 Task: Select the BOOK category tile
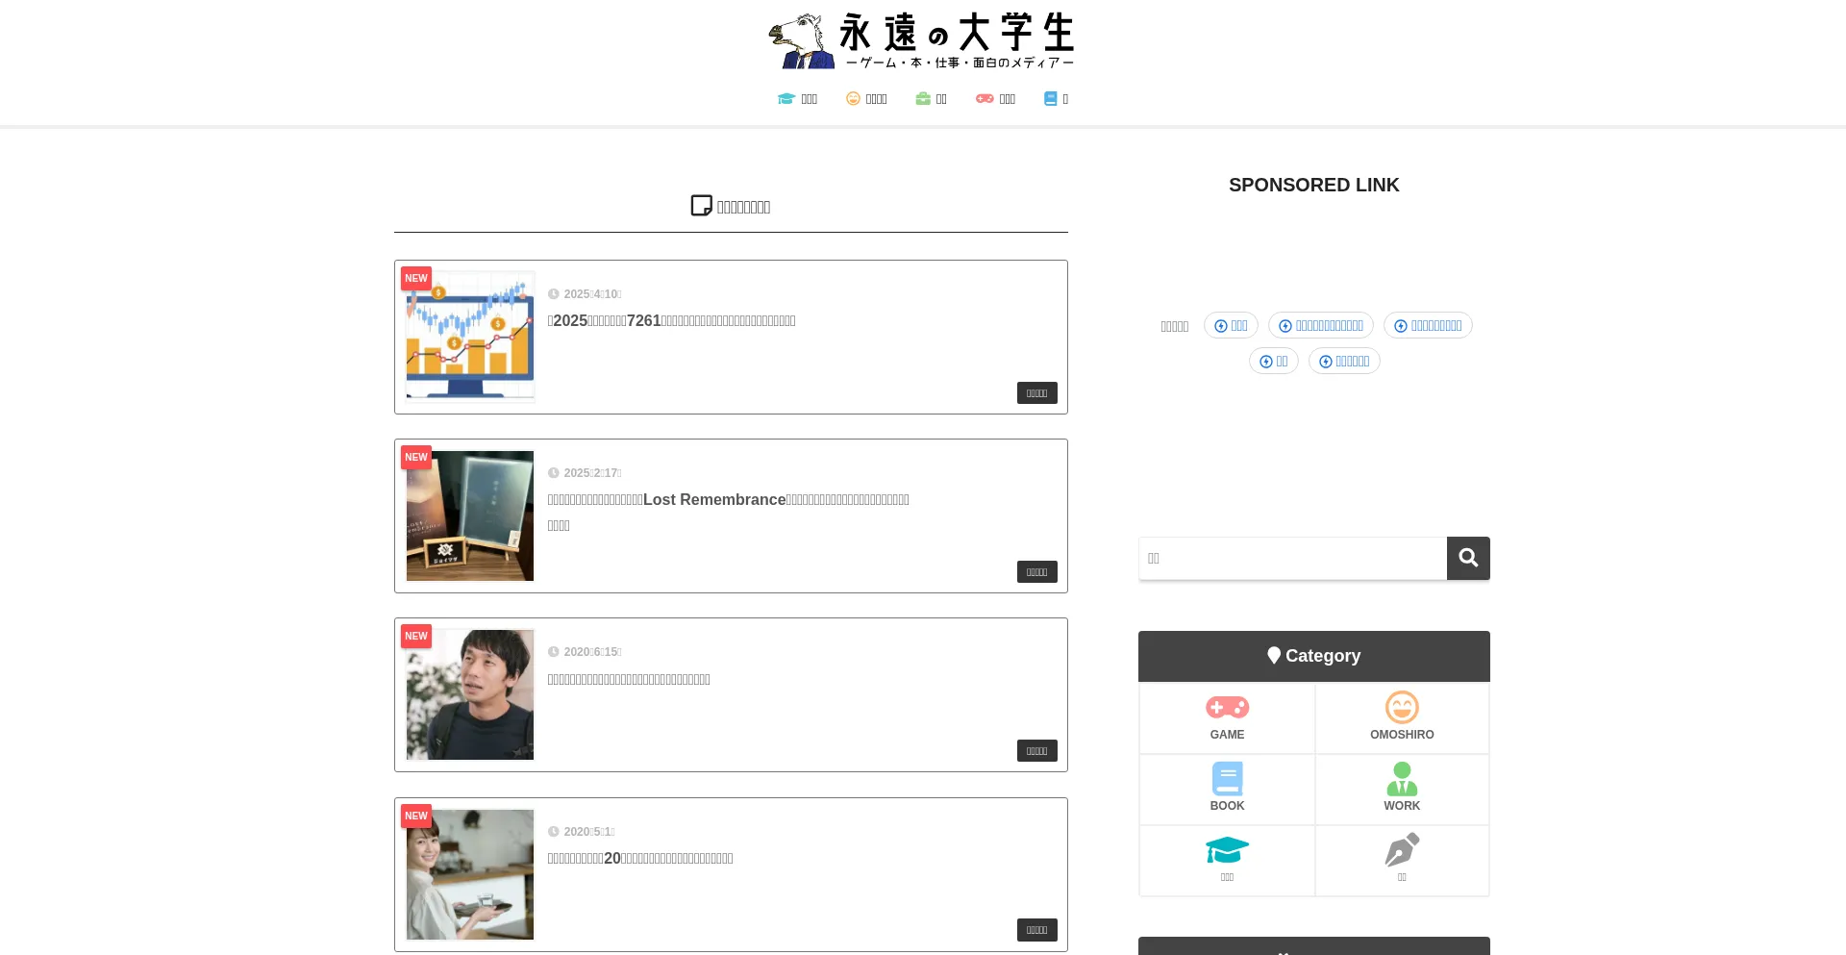click(x=1227, y=789)
